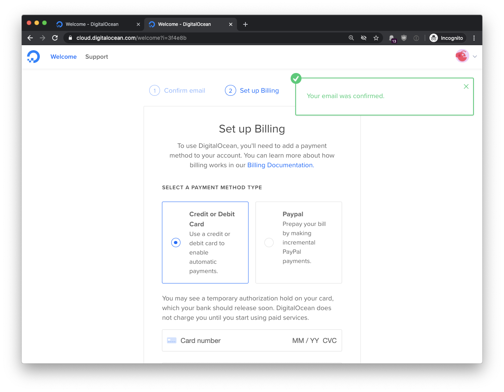This screenshot has height=392, width=504.
Task: Open the Support navigation item
Action: 97,57
